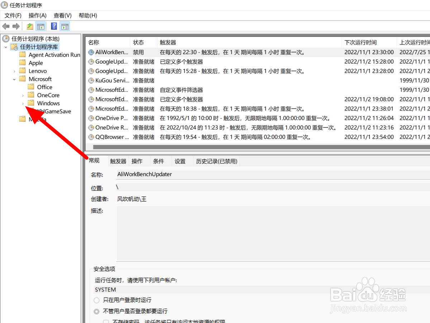Expand the Lenovo folder node
The height and width of the screenshot is (323, 430).
pyautogui.click(x=14, y=71)
